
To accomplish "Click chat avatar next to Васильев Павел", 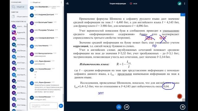I will [x=32, y=23].
